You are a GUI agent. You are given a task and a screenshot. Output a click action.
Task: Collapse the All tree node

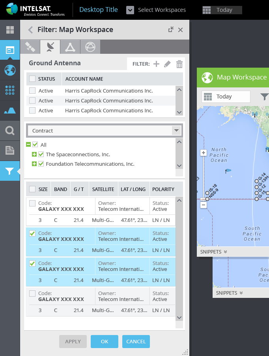point(28,144)
